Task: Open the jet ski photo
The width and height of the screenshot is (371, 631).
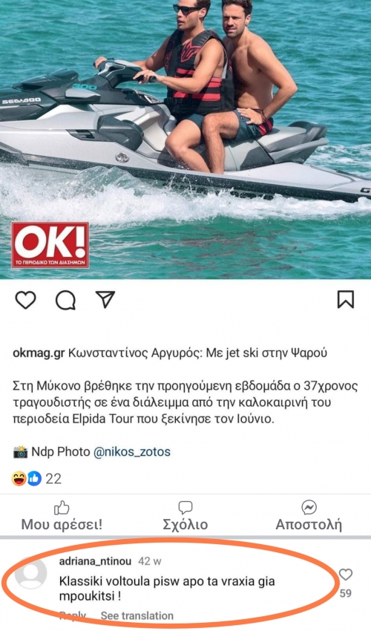Action: pyautogui.click(x=185, y=140)
